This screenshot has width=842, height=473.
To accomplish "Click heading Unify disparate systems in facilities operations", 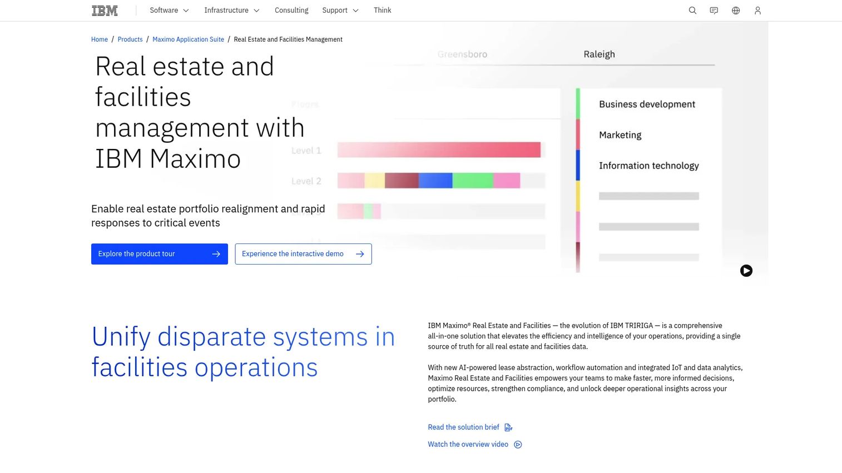I will (x=243, y=352).
